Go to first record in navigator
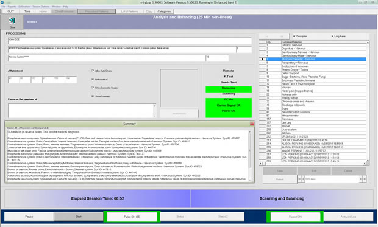Image resolution: width=378 pixels, height=227 pixels. coord(299,179)
